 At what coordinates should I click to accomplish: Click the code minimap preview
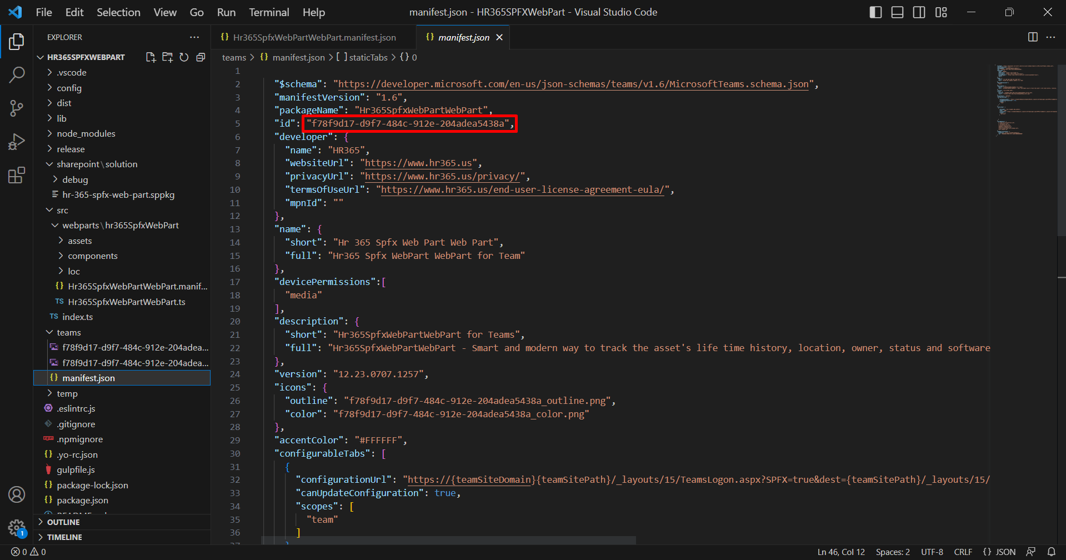click(x=1025, y=100)
